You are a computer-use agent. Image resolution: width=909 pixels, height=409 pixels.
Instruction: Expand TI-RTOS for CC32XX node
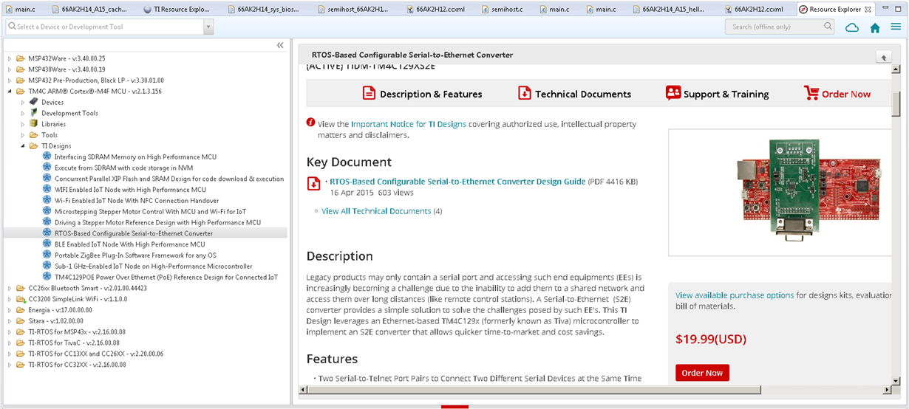click(x=10, y=365)
